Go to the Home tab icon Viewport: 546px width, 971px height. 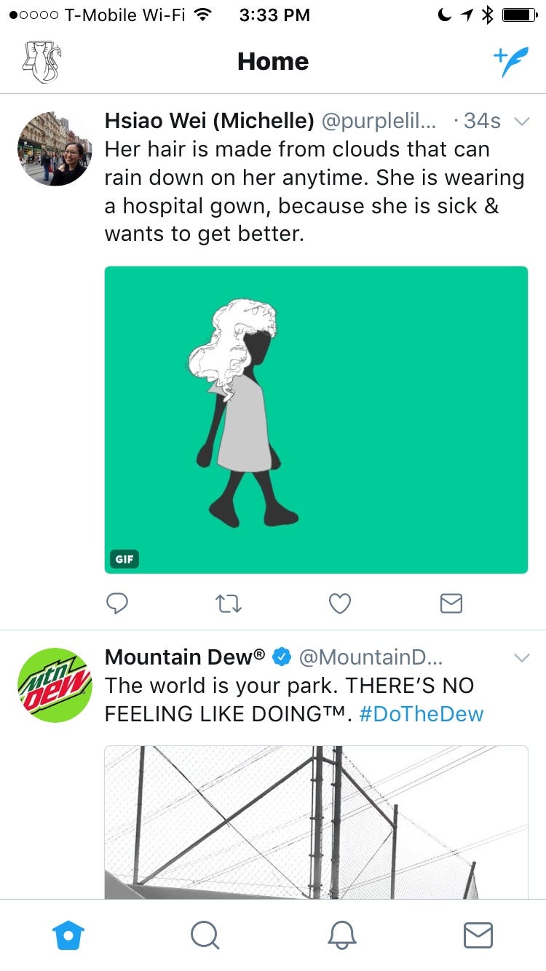68,935
